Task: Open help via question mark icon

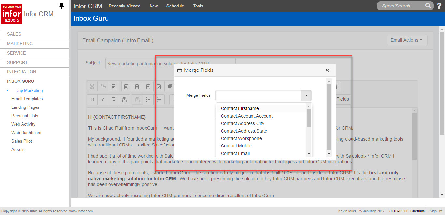Action: 439,6
